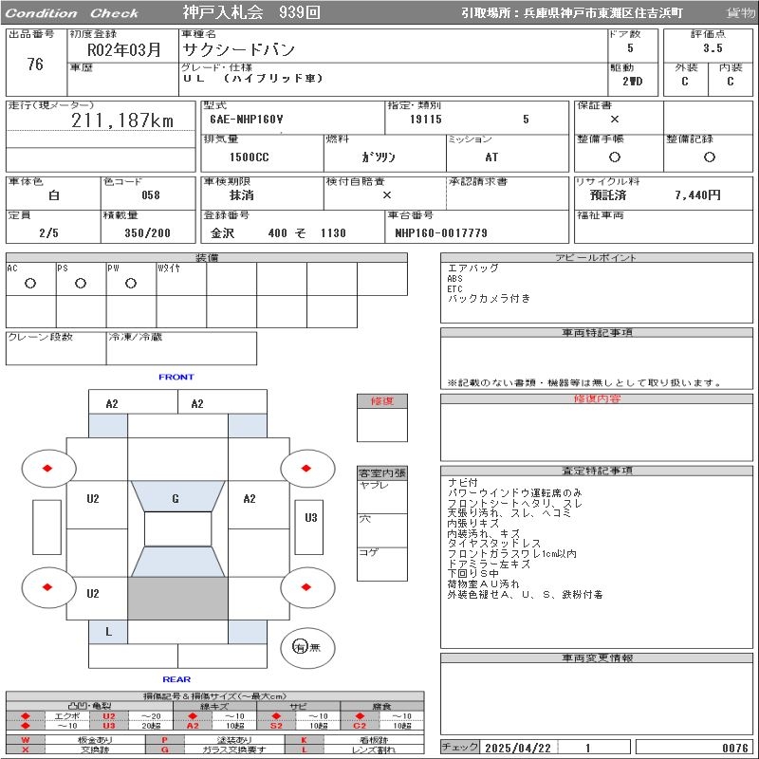Toggle the AC equipment circle
The width and height of the screenshot is (759, 759).
[30, 284]
